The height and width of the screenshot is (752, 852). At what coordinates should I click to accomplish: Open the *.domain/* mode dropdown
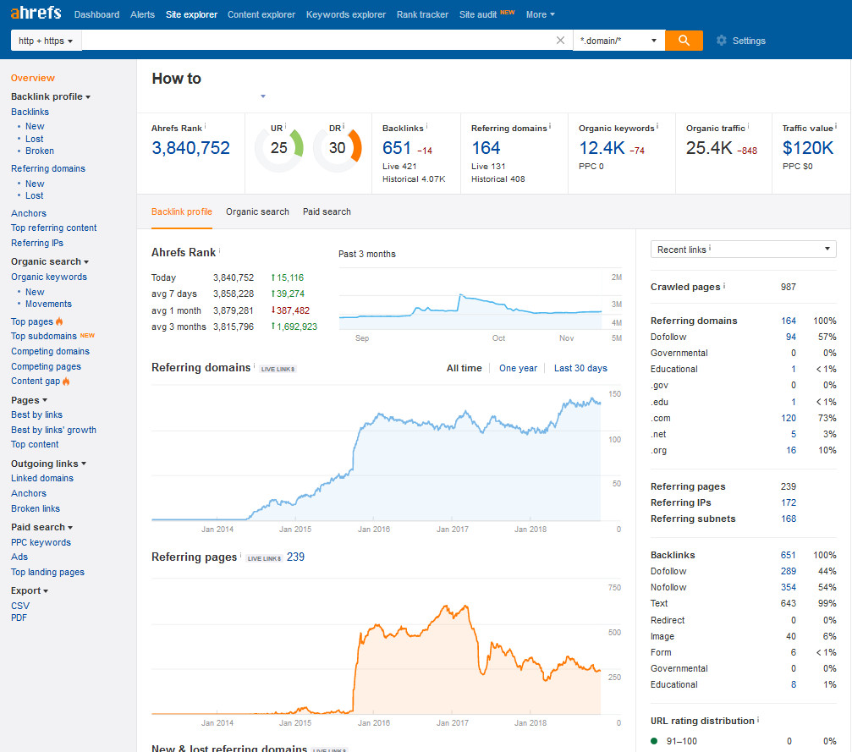pos(618,41)
